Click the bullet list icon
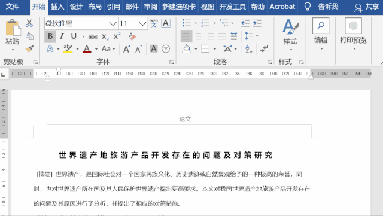383x216 pixels. click(x=187, y=23)
